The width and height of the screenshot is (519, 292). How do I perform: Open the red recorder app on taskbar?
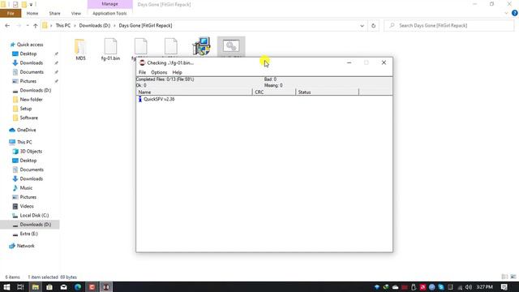tap(92, 286)
